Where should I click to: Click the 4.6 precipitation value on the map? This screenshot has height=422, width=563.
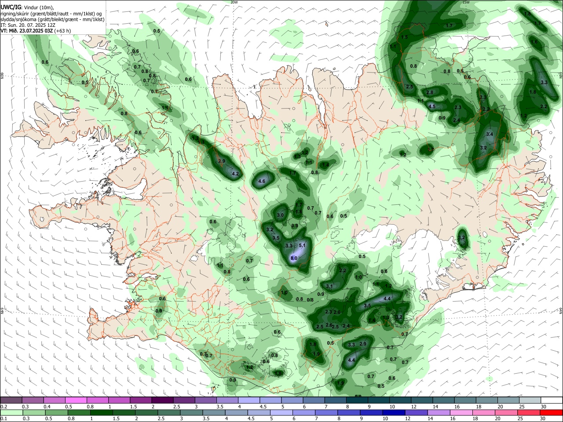(x=262, y=181)
